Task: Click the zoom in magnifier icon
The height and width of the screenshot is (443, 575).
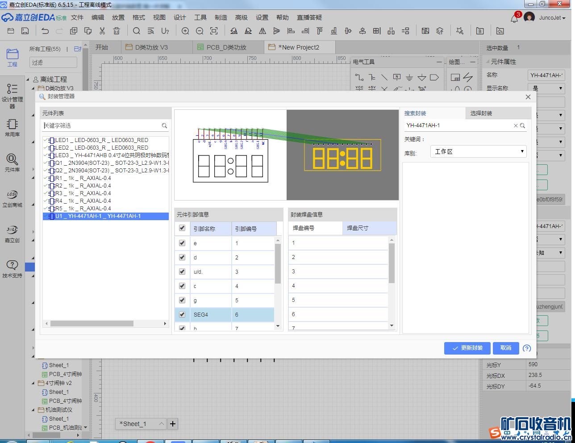Action: click(x=185, y=31)
